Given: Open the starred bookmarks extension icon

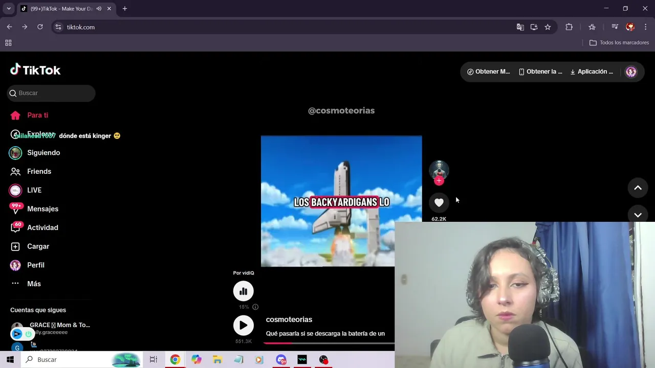Looking at the screenshot, I should [592, 27].
